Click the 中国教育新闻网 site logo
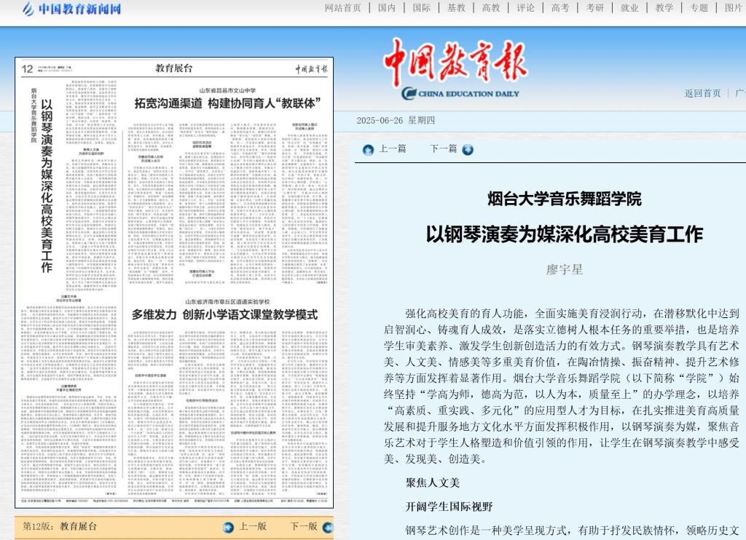This screenshot has width=746, height=540. point(71,9)
